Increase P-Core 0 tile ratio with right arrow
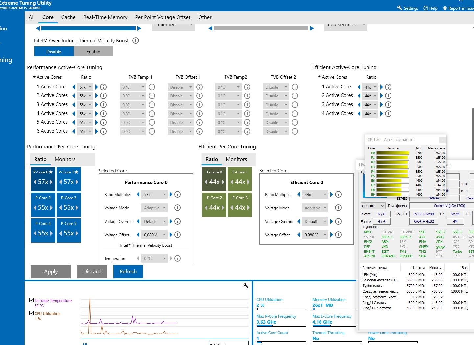474x345 pixels. coord(51,182)
